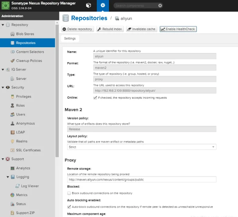Click the Anonymous user icon
This screenshot has height=217, width=238.
pos(12,123)
